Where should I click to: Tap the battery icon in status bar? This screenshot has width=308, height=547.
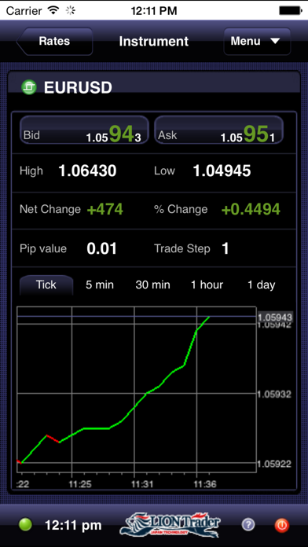(290, 11)
